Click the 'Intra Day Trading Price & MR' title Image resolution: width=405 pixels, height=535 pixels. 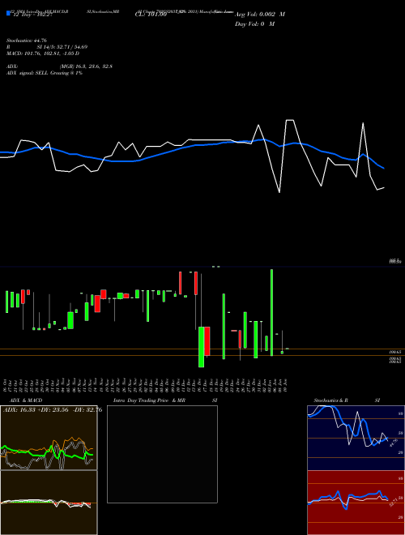click(149, 400)
